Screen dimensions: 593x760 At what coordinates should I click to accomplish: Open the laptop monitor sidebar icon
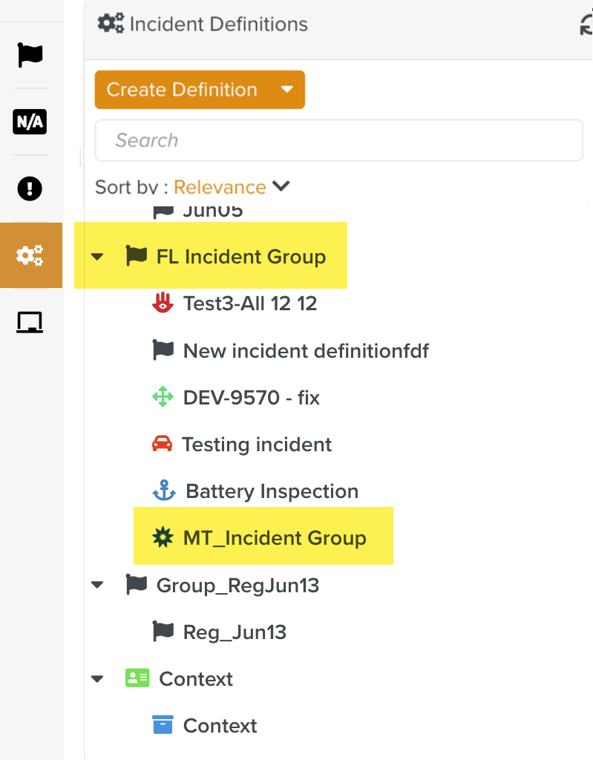[x=30, y=322]
